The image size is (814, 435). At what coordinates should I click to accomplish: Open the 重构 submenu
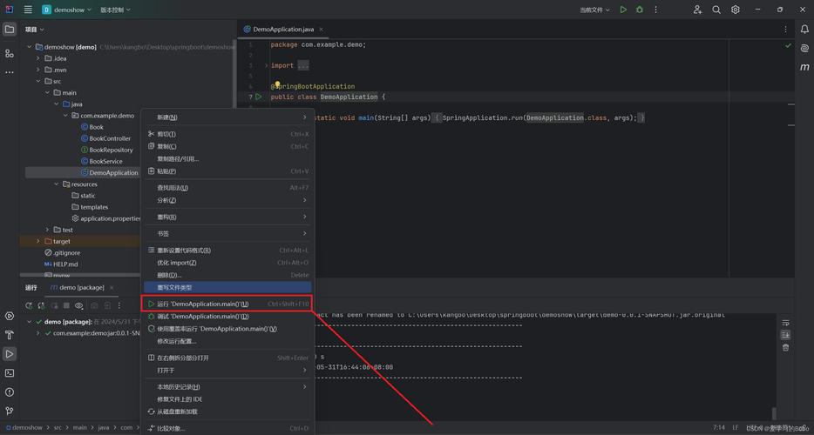(227, 217)
